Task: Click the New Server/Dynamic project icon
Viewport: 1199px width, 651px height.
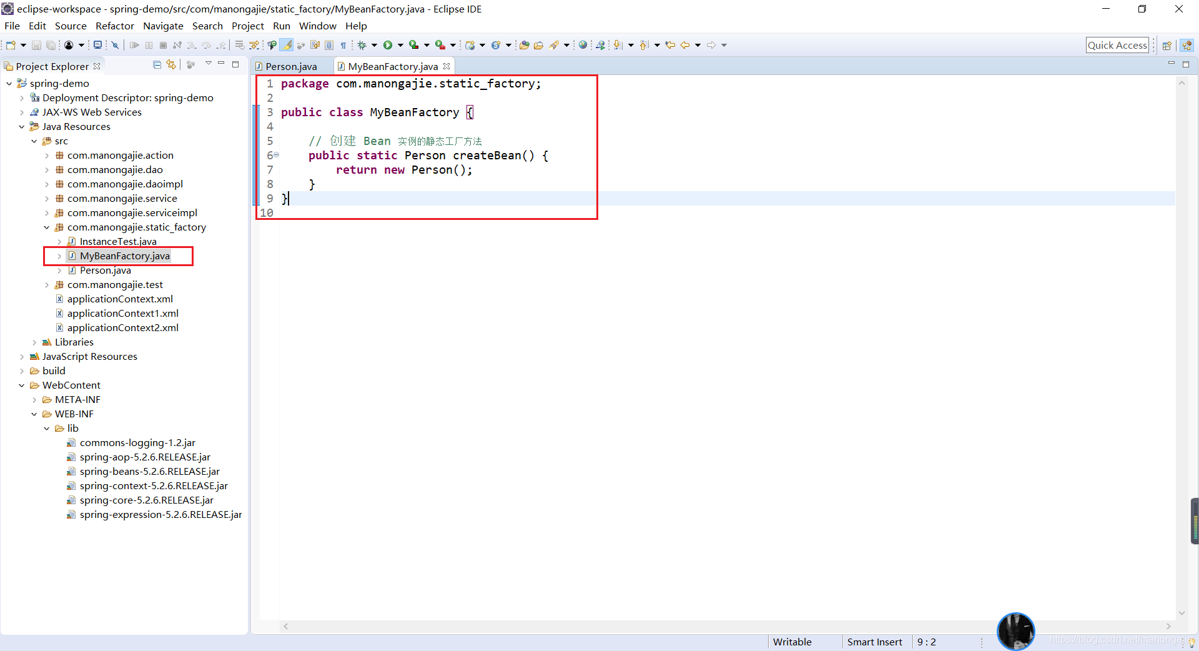Action: click(470, 45)
